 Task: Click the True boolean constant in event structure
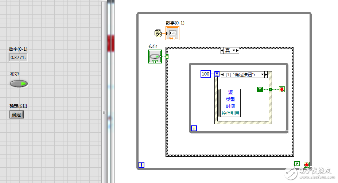tap(260, 89)
